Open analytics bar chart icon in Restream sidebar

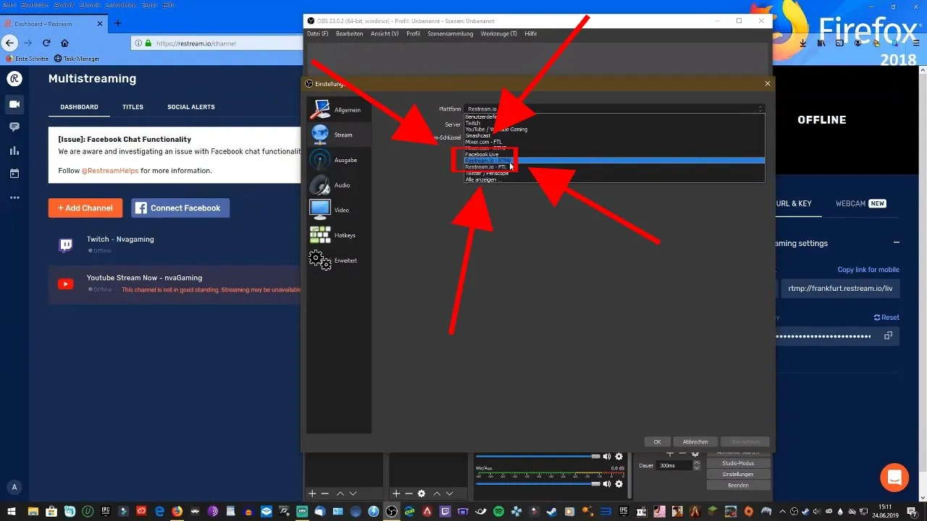tap(14, 151)
